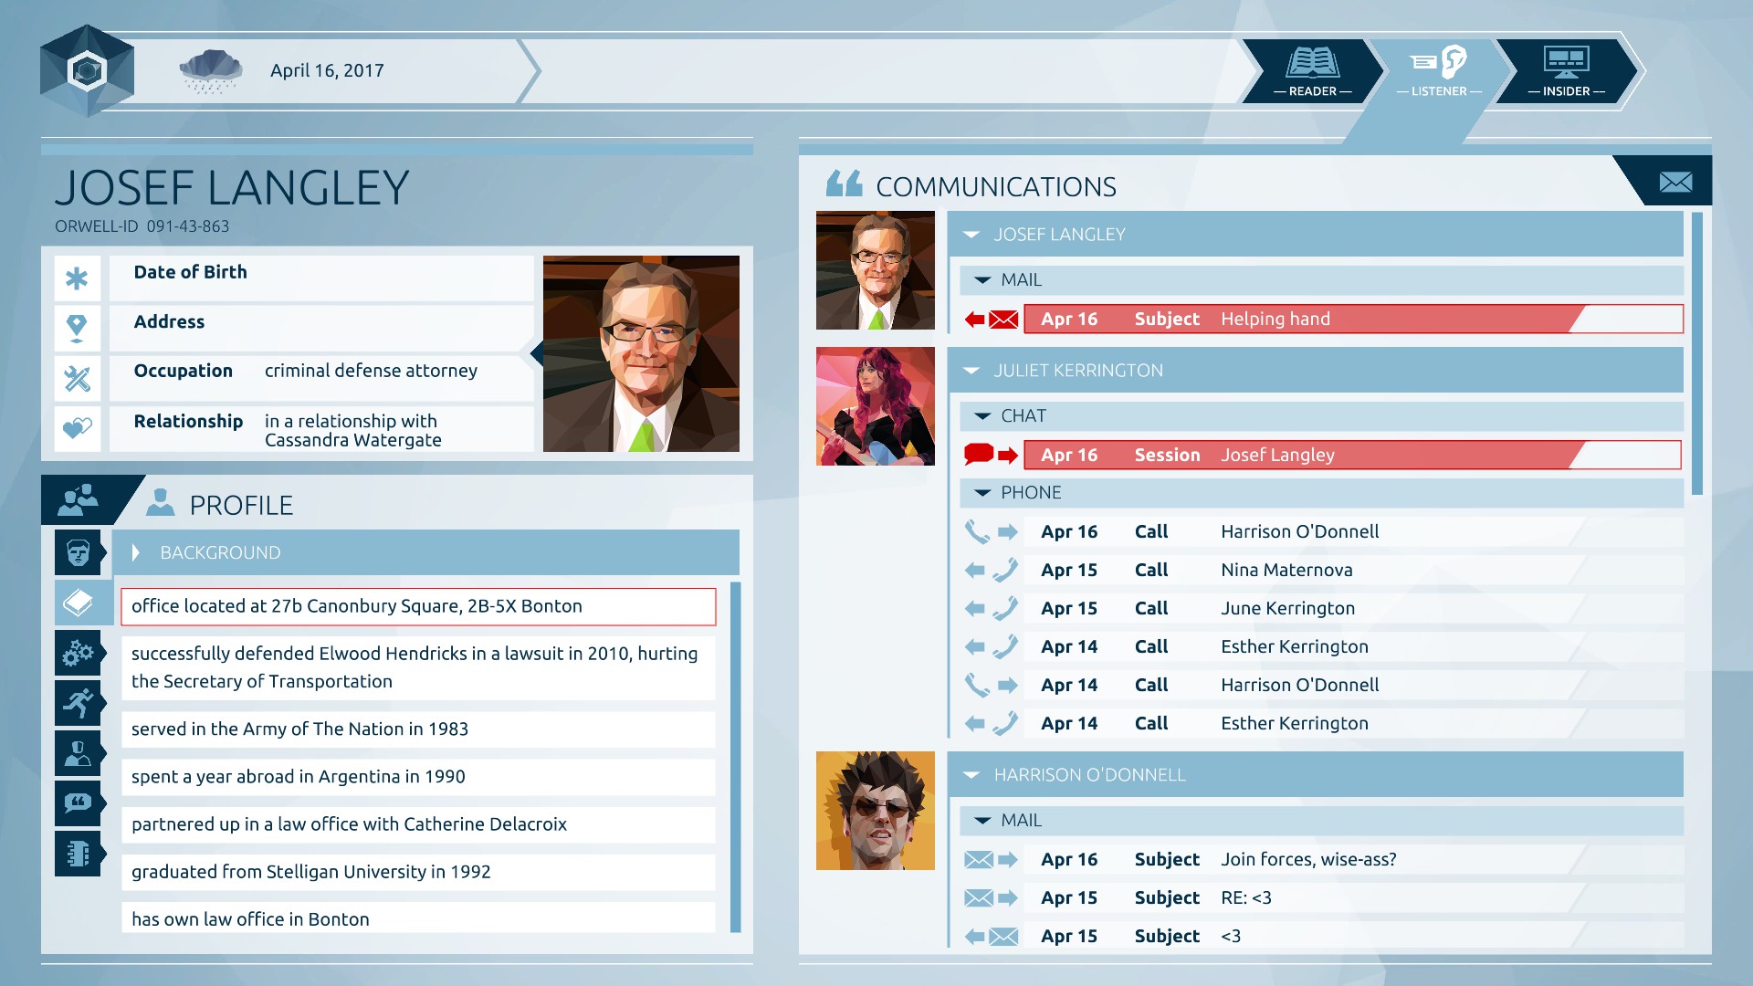
Task: Open the Apr 16 call to Harrison O'Donnell
Action: [1353, 531]
